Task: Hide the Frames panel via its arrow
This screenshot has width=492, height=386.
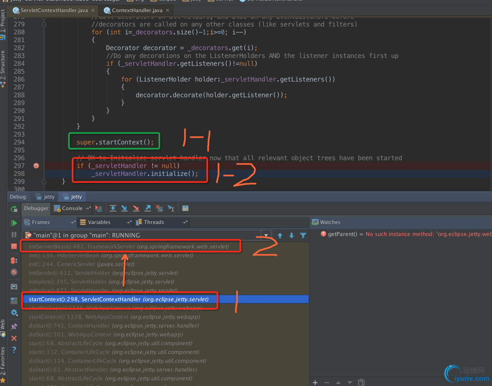Action: 73,222
